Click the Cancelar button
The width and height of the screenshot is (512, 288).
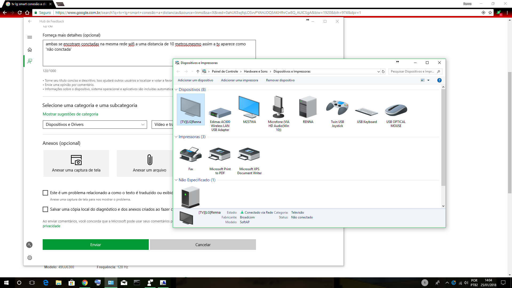click(x=203, y=245)
